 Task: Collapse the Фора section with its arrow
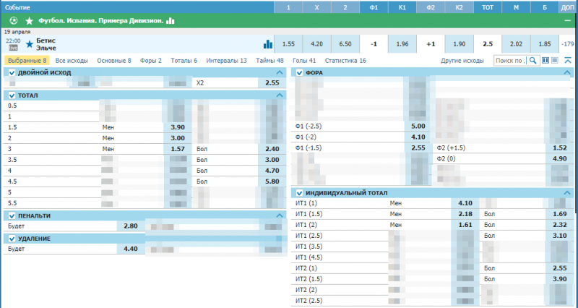[569, 73]
